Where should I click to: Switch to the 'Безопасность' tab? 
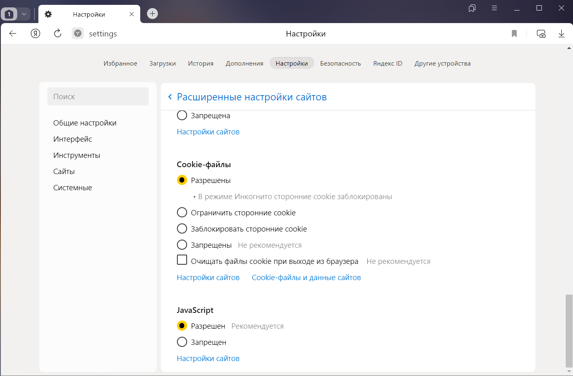(340, 63)
